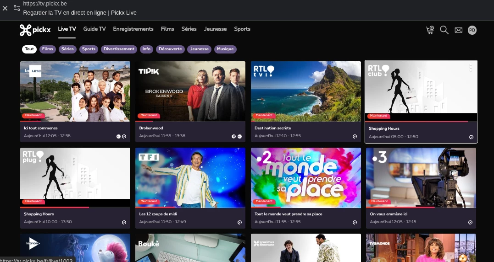Click Maintenant badge on the Brokenwood card

(149, 116)
